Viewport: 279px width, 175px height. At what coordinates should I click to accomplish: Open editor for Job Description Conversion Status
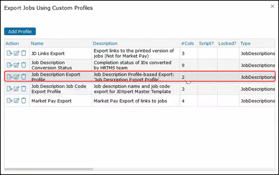point(16,65)
